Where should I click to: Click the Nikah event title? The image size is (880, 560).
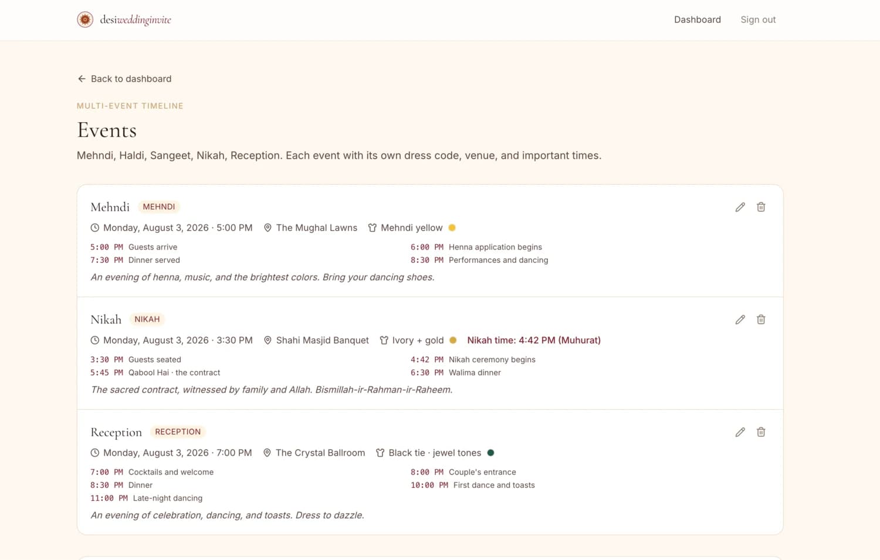[106, 320]
